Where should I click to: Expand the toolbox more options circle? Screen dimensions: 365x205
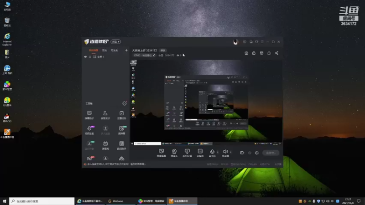click(125, 103)
